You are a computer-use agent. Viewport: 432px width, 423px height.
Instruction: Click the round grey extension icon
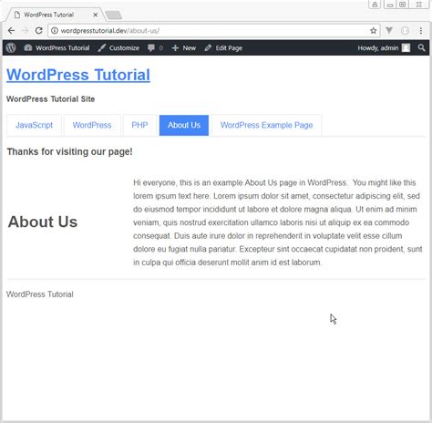coord(405,31)
